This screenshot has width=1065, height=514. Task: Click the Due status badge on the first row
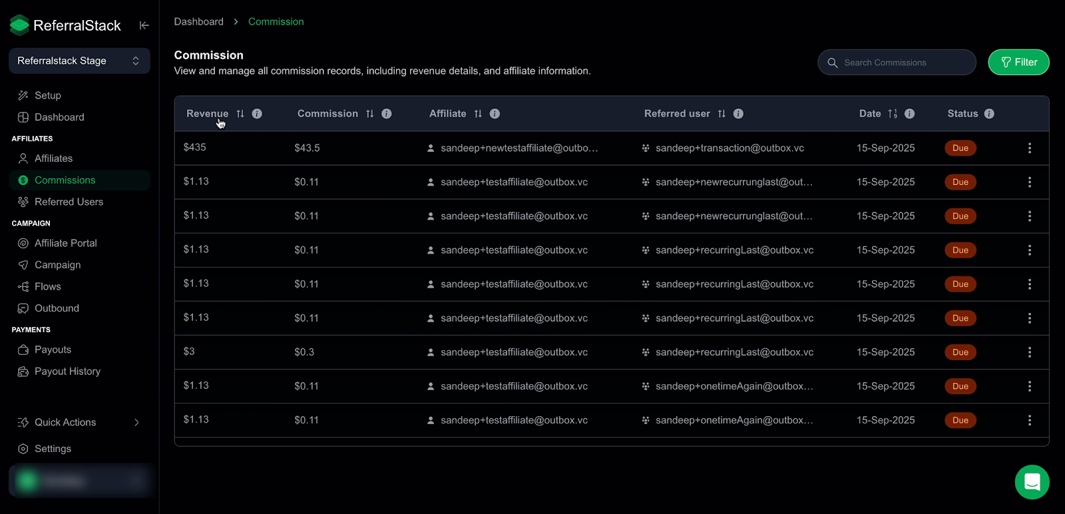pos(960,148)
